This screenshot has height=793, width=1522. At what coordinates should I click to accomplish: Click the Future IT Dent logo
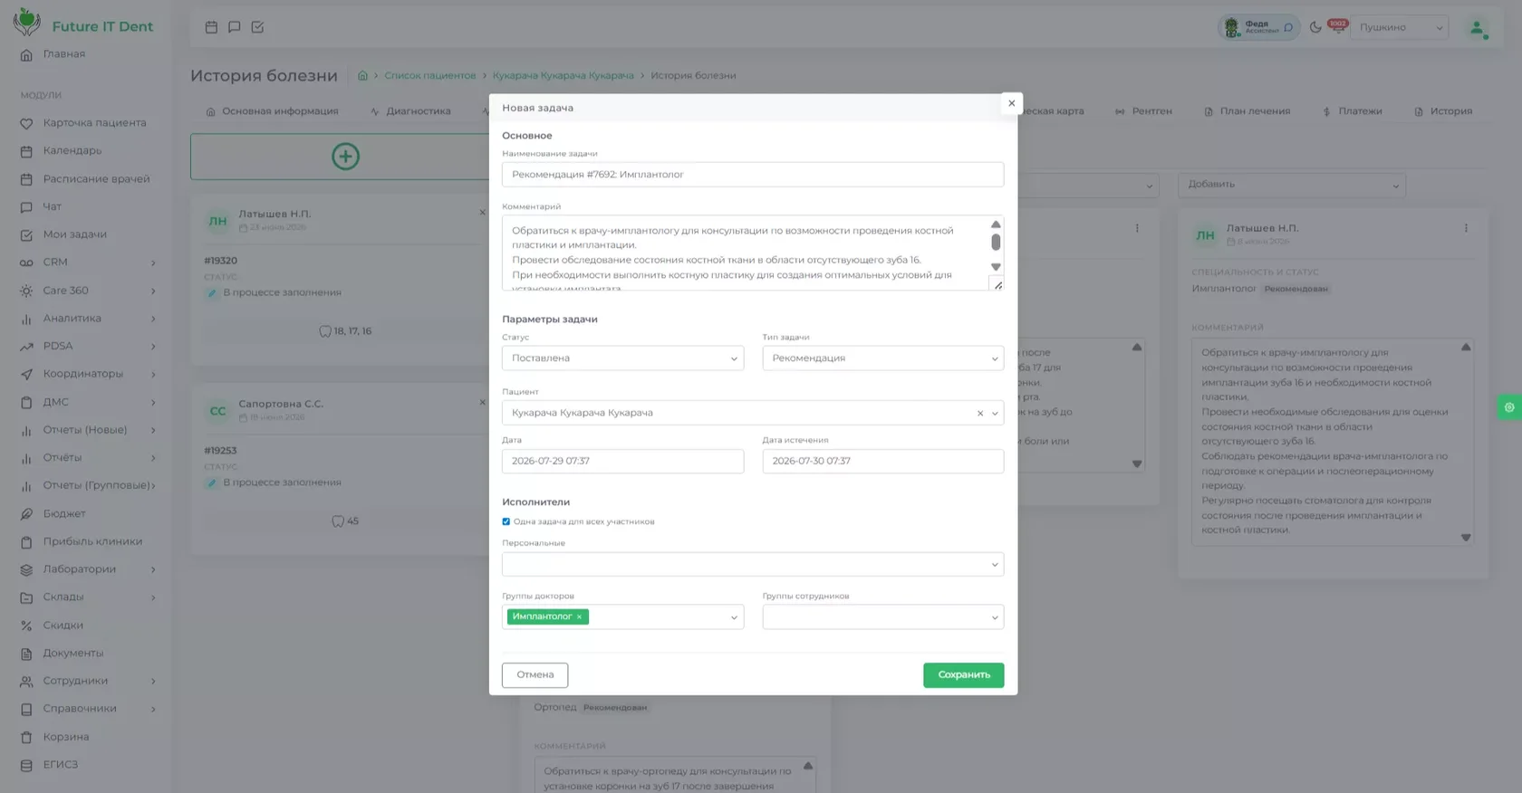[x=83, y=23]
